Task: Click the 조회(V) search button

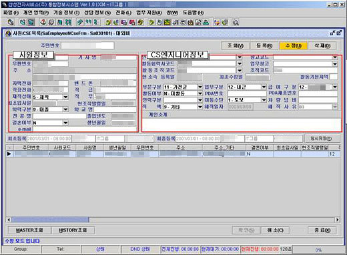Action: (x=235, y=46)
